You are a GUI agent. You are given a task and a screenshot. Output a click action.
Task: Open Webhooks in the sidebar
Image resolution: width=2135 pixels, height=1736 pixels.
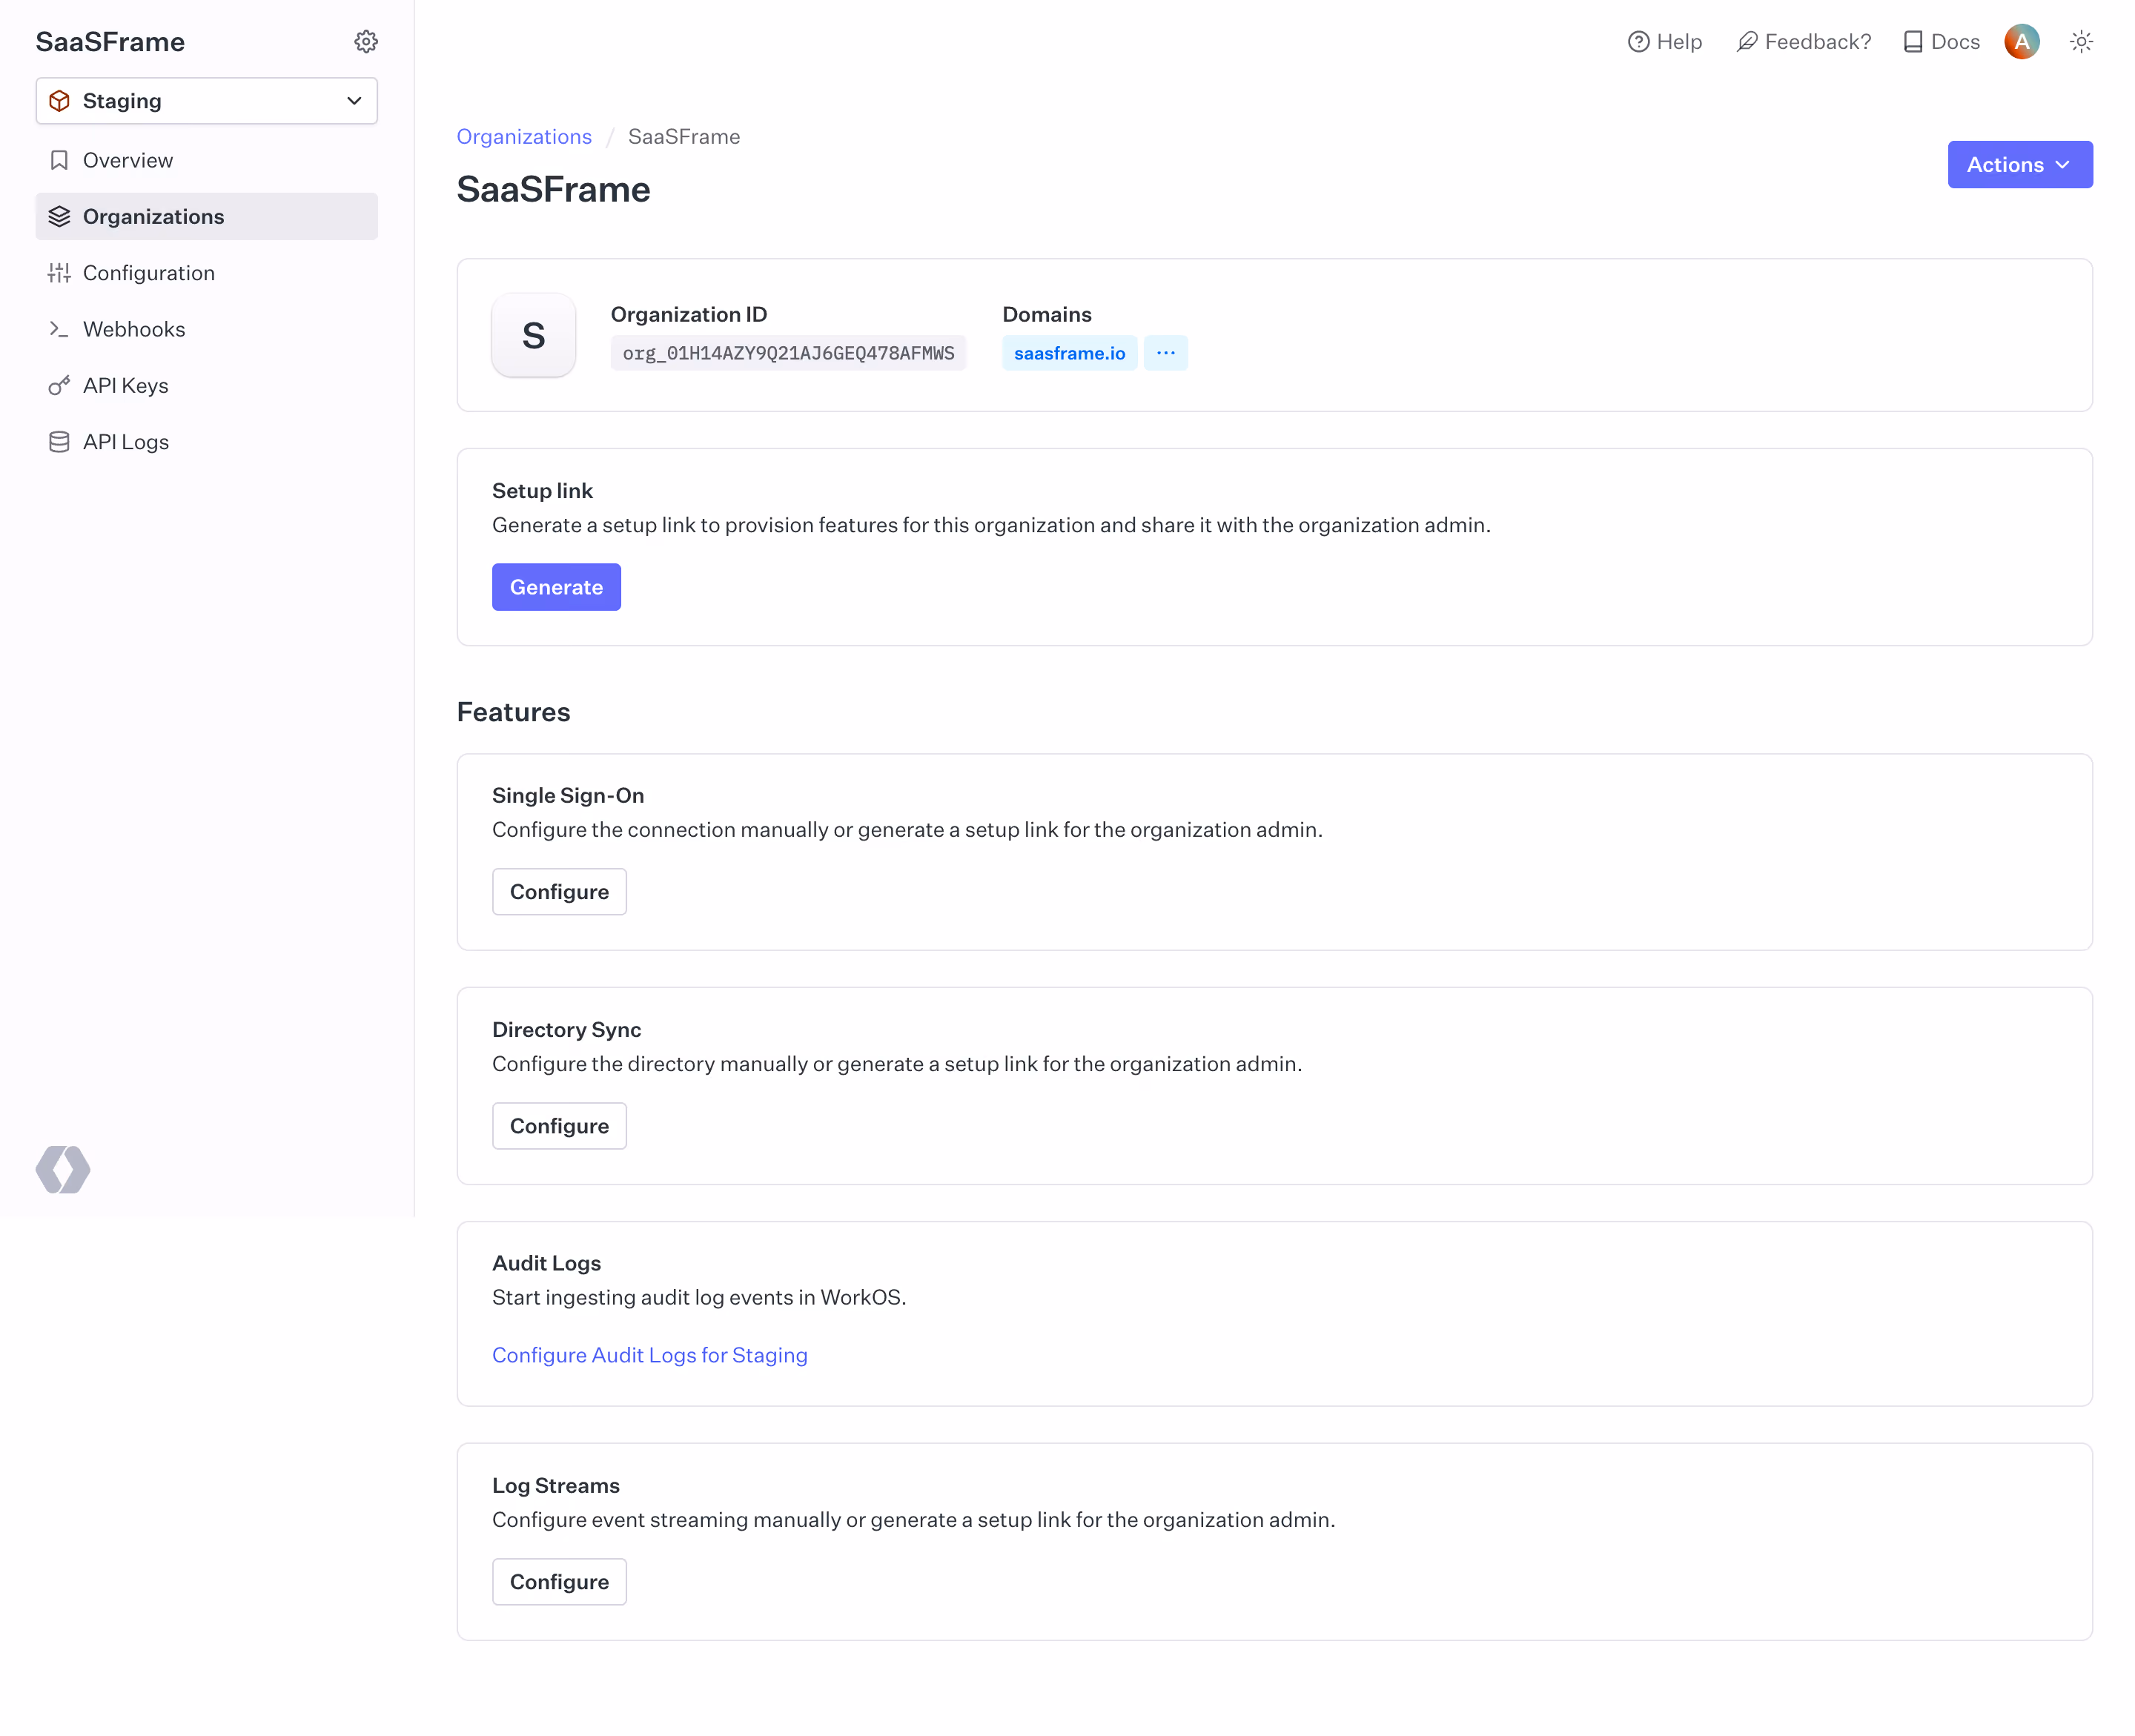coord(207,329)
